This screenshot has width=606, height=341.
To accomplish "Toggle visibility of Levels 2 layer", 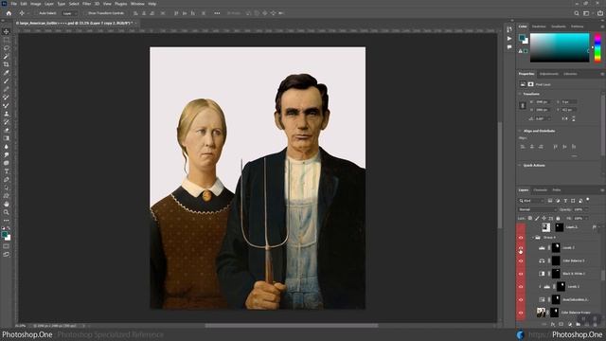I will [x=521, y=248].
